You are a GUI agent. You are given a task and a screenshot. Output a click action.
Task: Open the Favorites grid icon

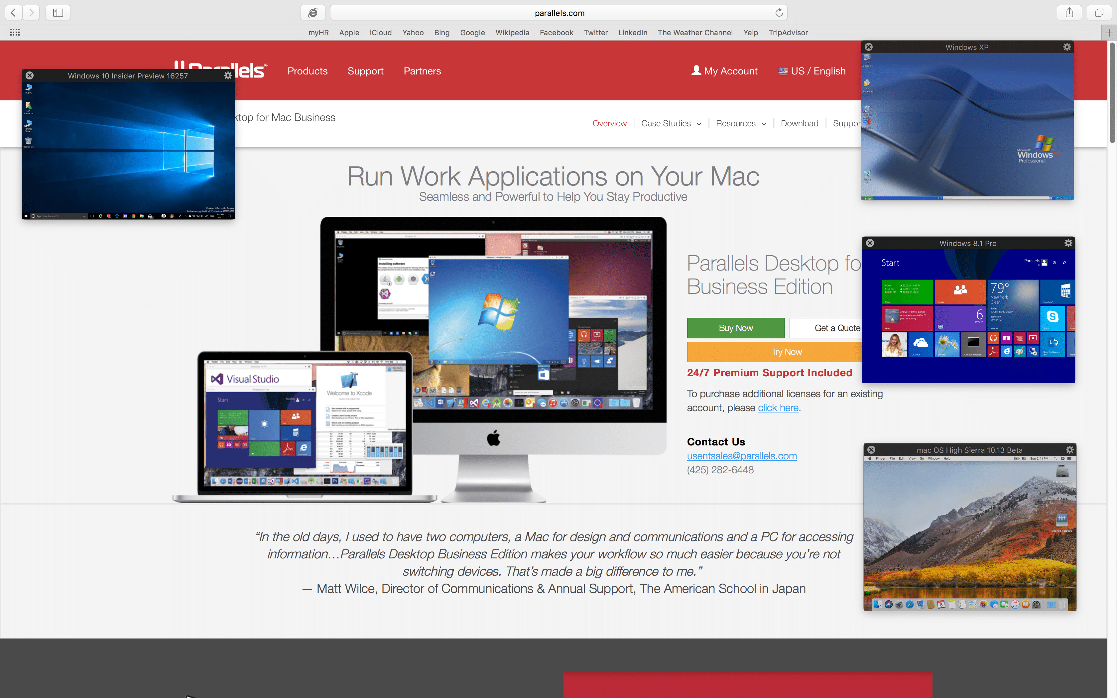[x=15, y=32]
